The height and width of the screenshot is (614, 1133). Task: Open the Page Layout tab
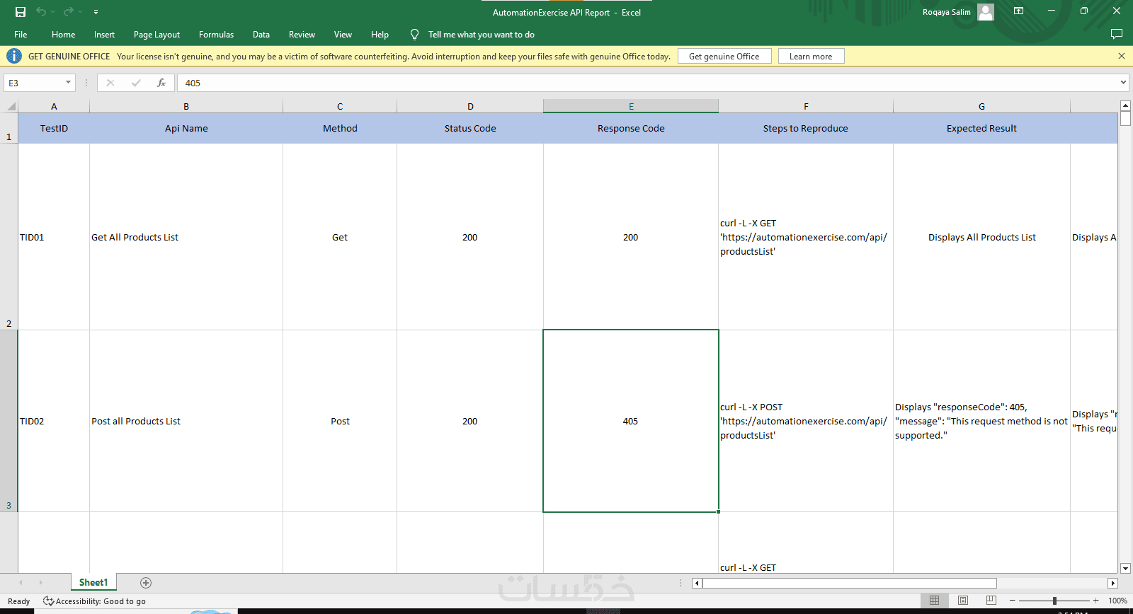click(x=156, y=35)
